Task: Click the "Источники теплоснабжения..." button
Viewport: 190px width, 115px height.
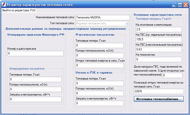Action: click(x=159, y=99)
